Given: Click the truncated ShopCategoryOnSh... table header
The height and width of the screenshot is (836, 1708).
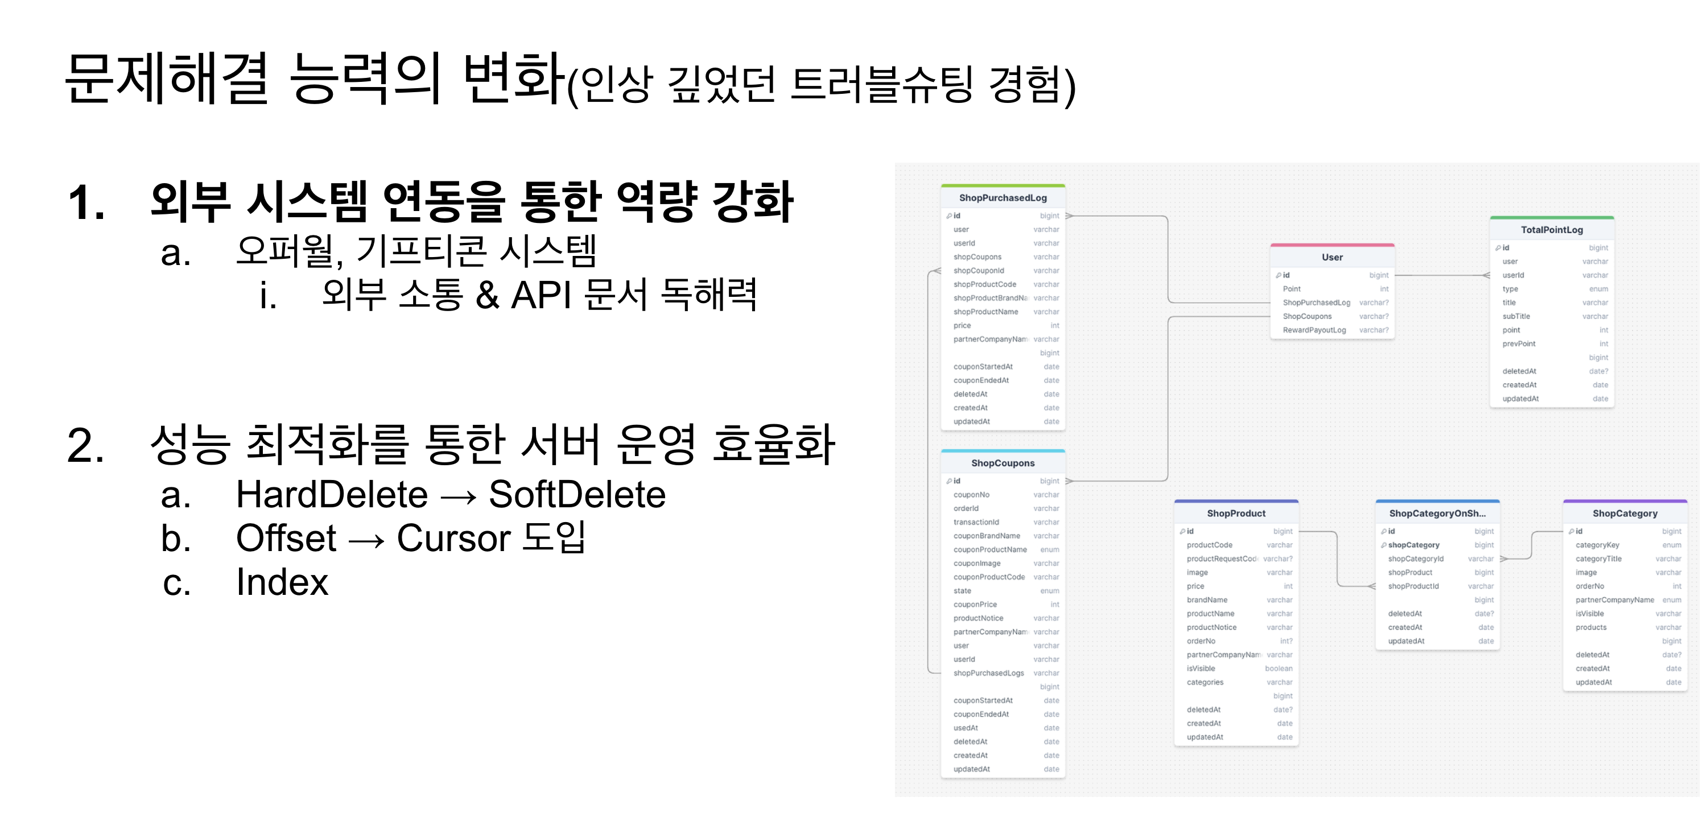Looking at the screenshot, I should tap(1437, 513).
